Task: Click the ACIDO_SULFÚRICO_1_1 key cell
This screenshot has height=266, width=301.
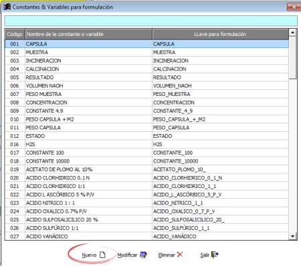Action: click(220, 228)
